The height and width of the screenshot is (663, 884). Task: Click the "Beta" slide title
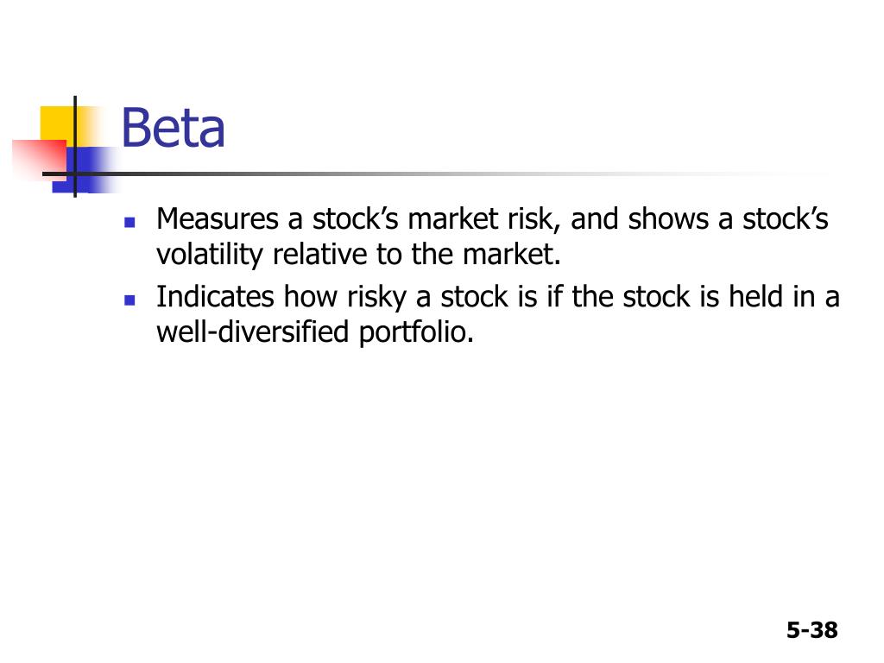(173, 129)
